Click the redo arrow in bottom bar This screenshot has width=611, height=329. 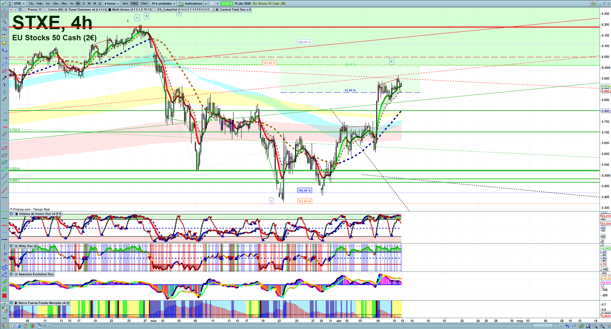tap(574, 326)
